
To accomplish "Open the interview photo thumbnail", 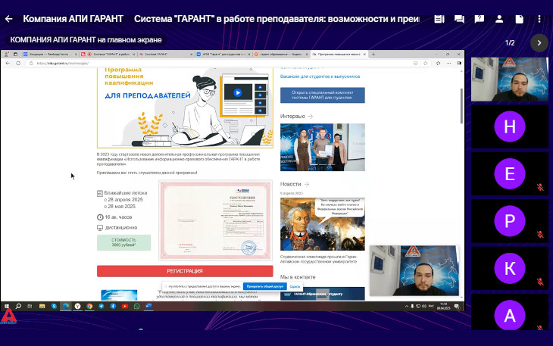I will pos(323,148).
